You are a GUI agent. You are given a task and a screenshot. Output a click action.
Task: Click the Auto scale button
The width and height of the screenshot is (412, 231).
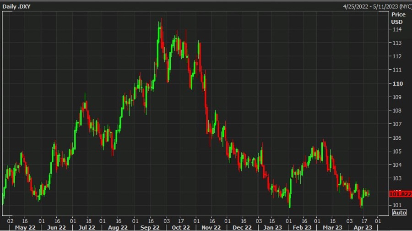[x=399, y=212]
